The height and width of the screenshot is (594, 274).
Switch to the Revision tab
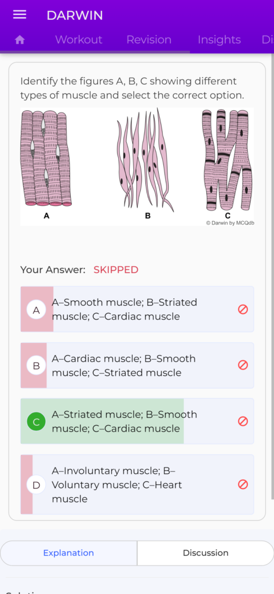(149, 40)
